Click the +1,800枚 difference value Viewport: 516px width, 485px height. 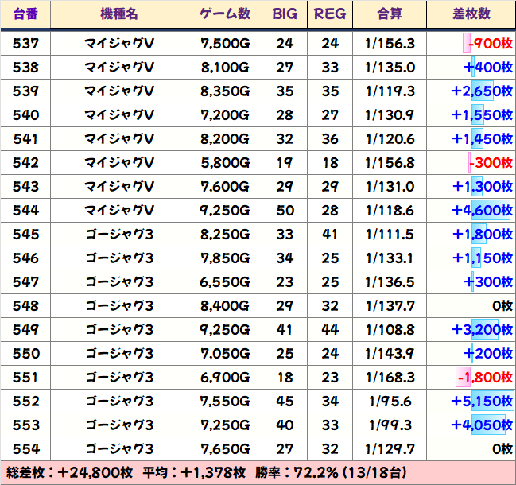click(483, 235)
